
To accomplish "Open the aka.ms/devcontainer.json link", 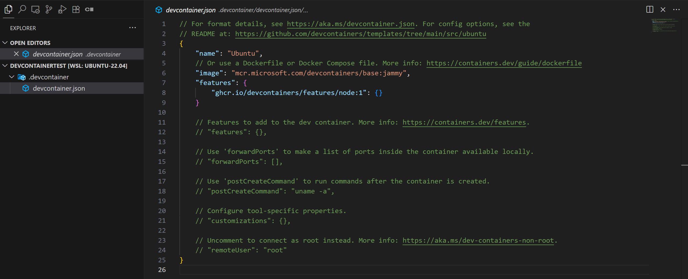I will click(350, 24).
